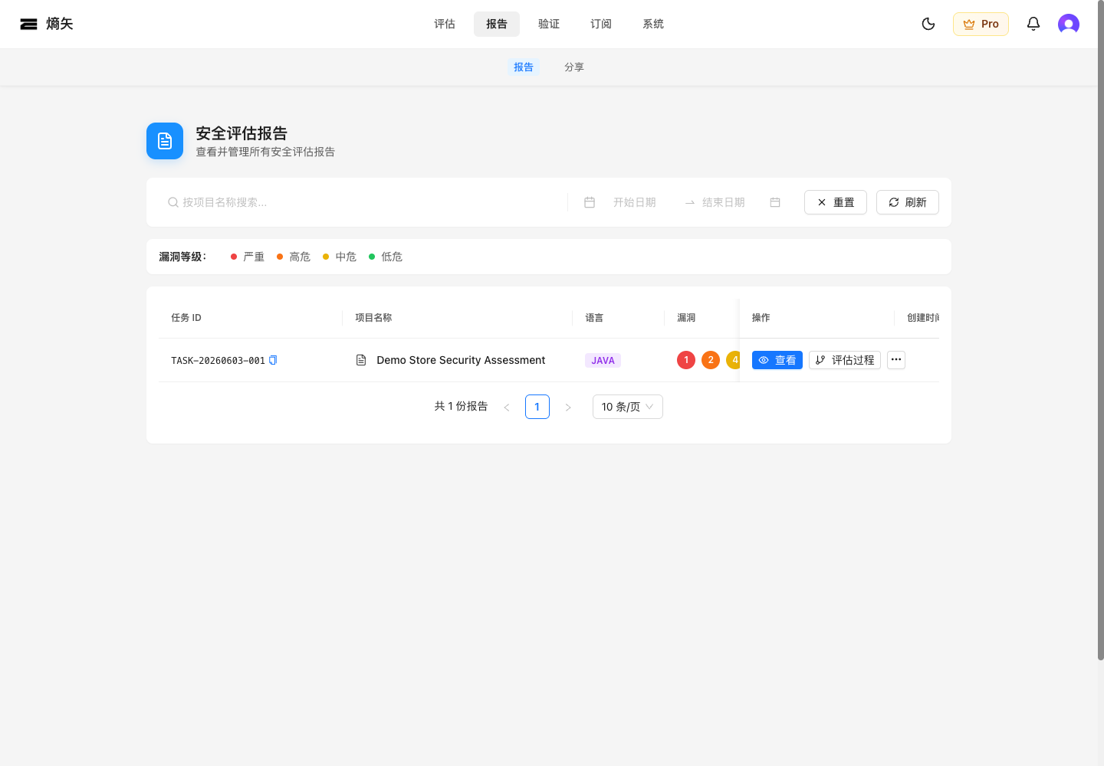The height and width of the screenshot is (766, 1104).
Task: Click the 共 1 份报告 total text
Action: [461, 407]
